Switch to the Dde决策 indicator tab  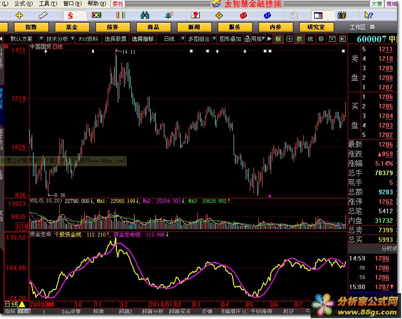click(x=71, y=312)
